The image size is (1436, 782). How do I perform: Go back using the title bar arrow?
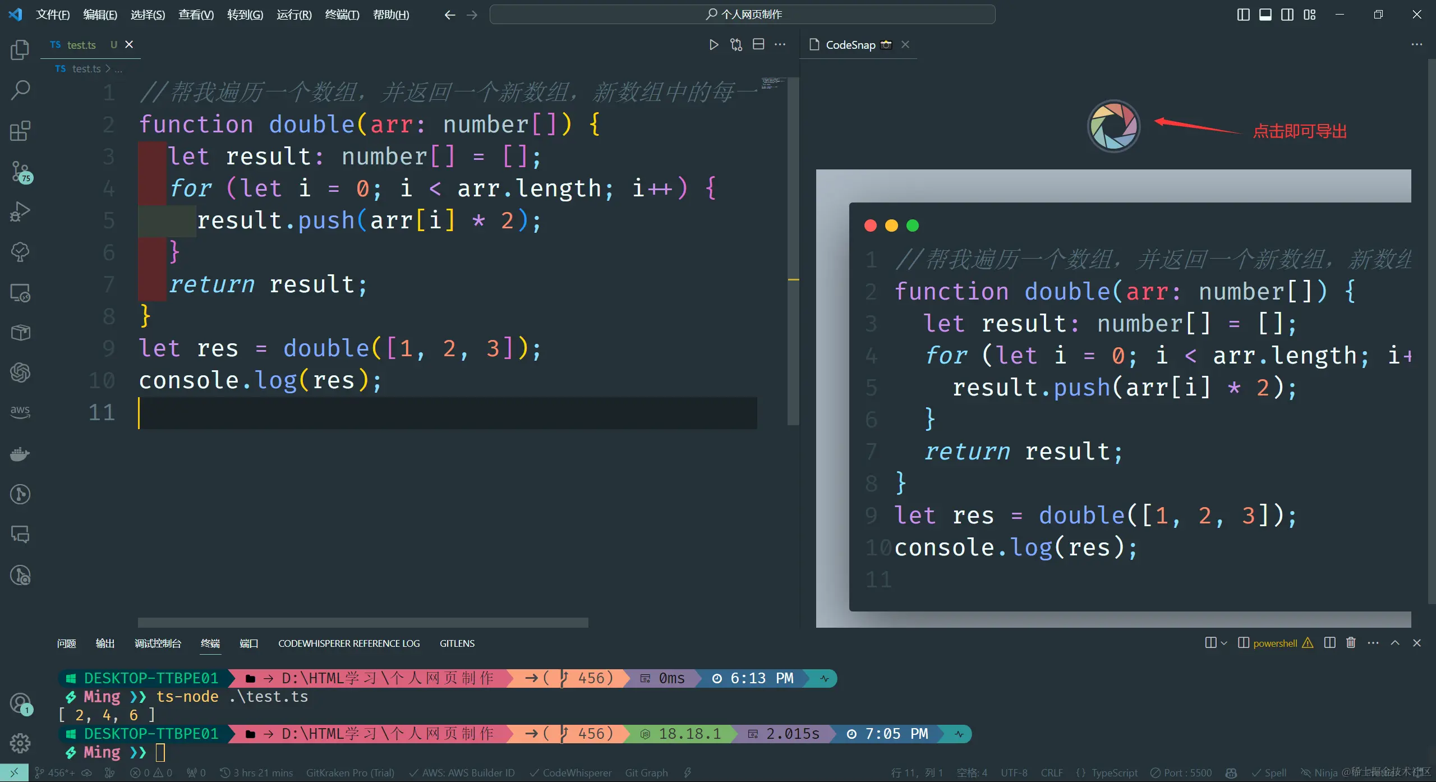click(x=449, y=15)
